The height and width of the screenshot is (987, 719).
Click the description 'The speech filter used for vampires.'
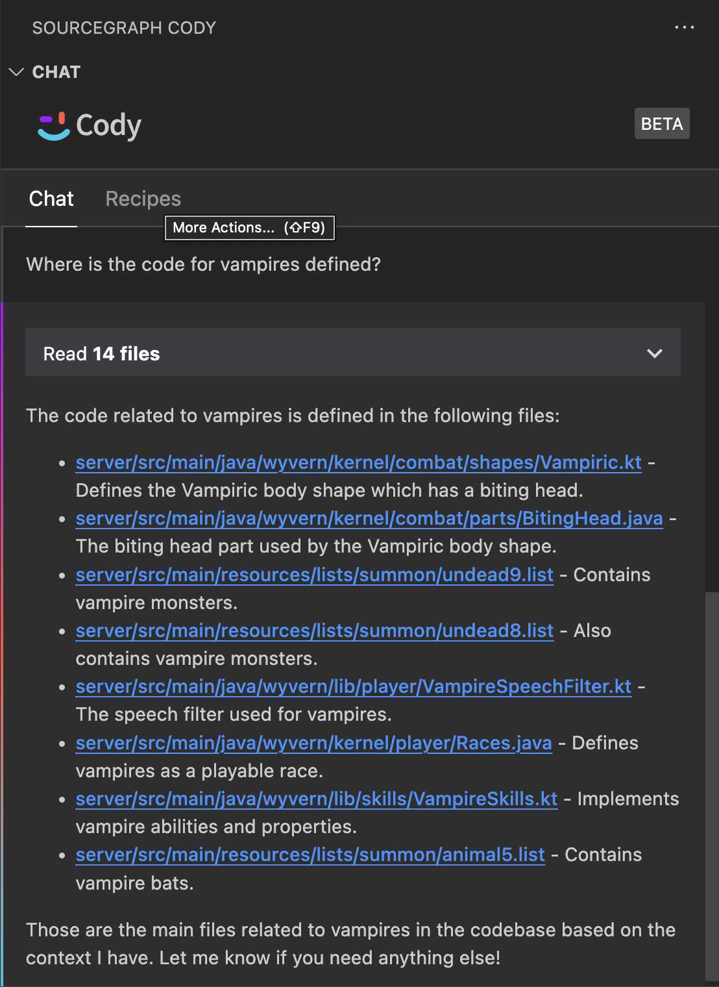(x=234, y=714)
